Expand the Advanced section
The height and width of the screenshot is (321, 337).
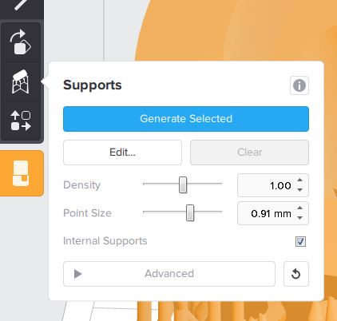tap(169, 274)
